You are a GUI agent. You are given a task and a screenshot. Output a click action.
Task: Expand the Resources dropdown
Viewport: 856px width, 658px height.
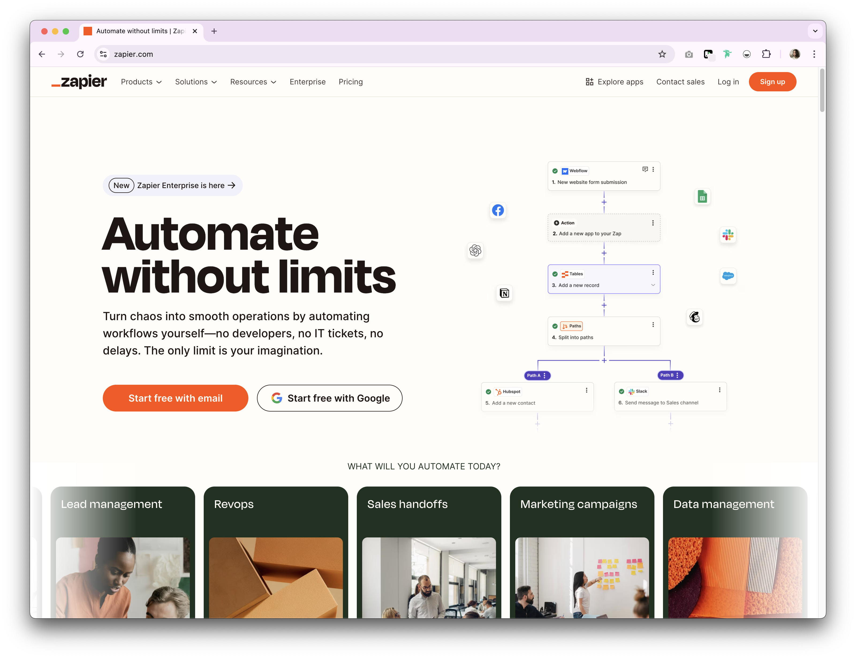(253, 82)
